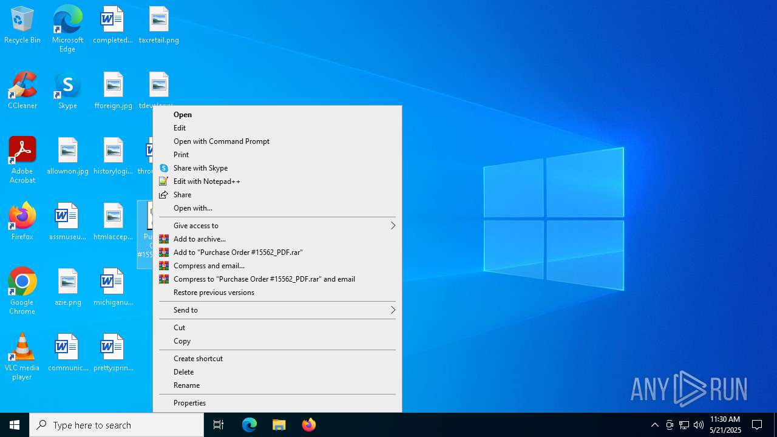
Task: Select the completed Word document icon
Action: click(x=114, y=25)
